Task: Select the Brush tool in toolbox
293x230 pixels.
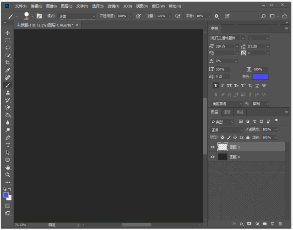Action: [8, 85]
